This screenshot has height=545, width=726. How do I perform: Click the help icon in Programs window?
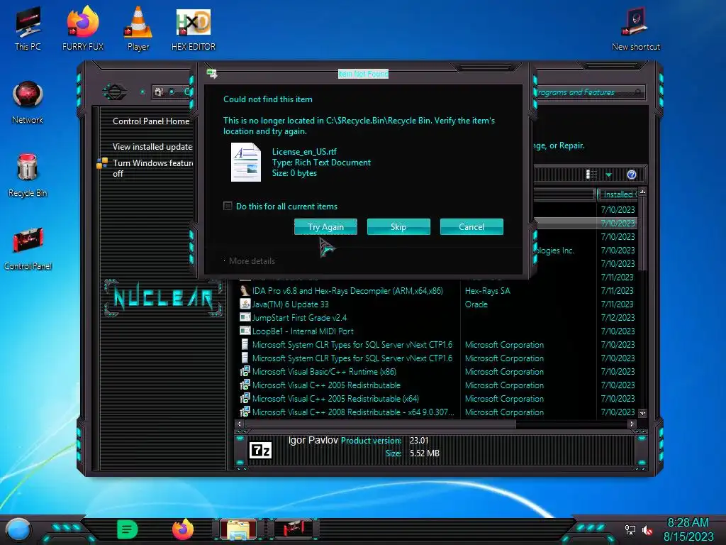[632, 175]
